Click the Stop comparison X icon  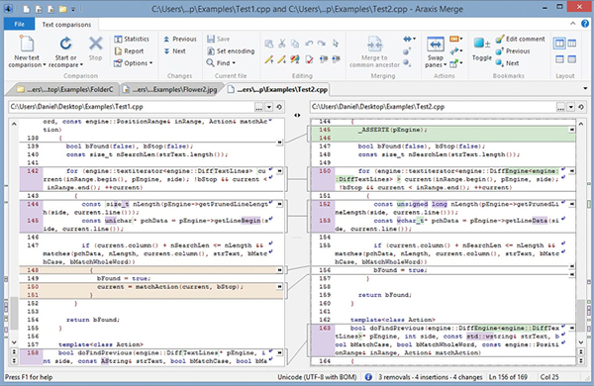click(95, 44)
